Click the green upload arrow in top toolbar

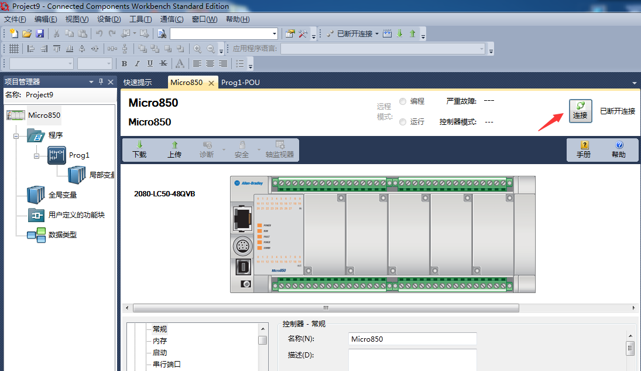(x=413, y=33)
